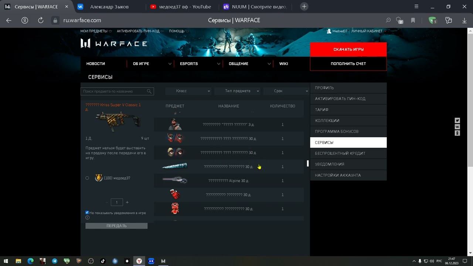Open ПРОФИЛЬ in sidebar menu
Screen dimensions: 473x266
click(348, 88)
